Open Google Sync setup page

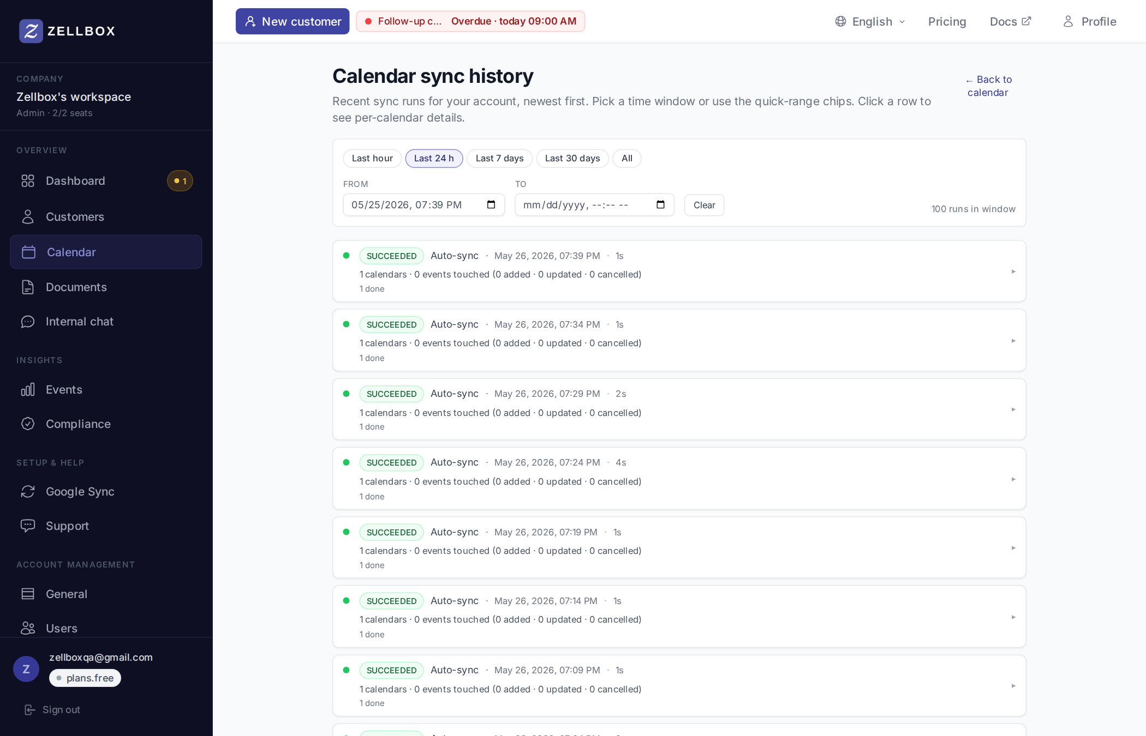[106, 492]
